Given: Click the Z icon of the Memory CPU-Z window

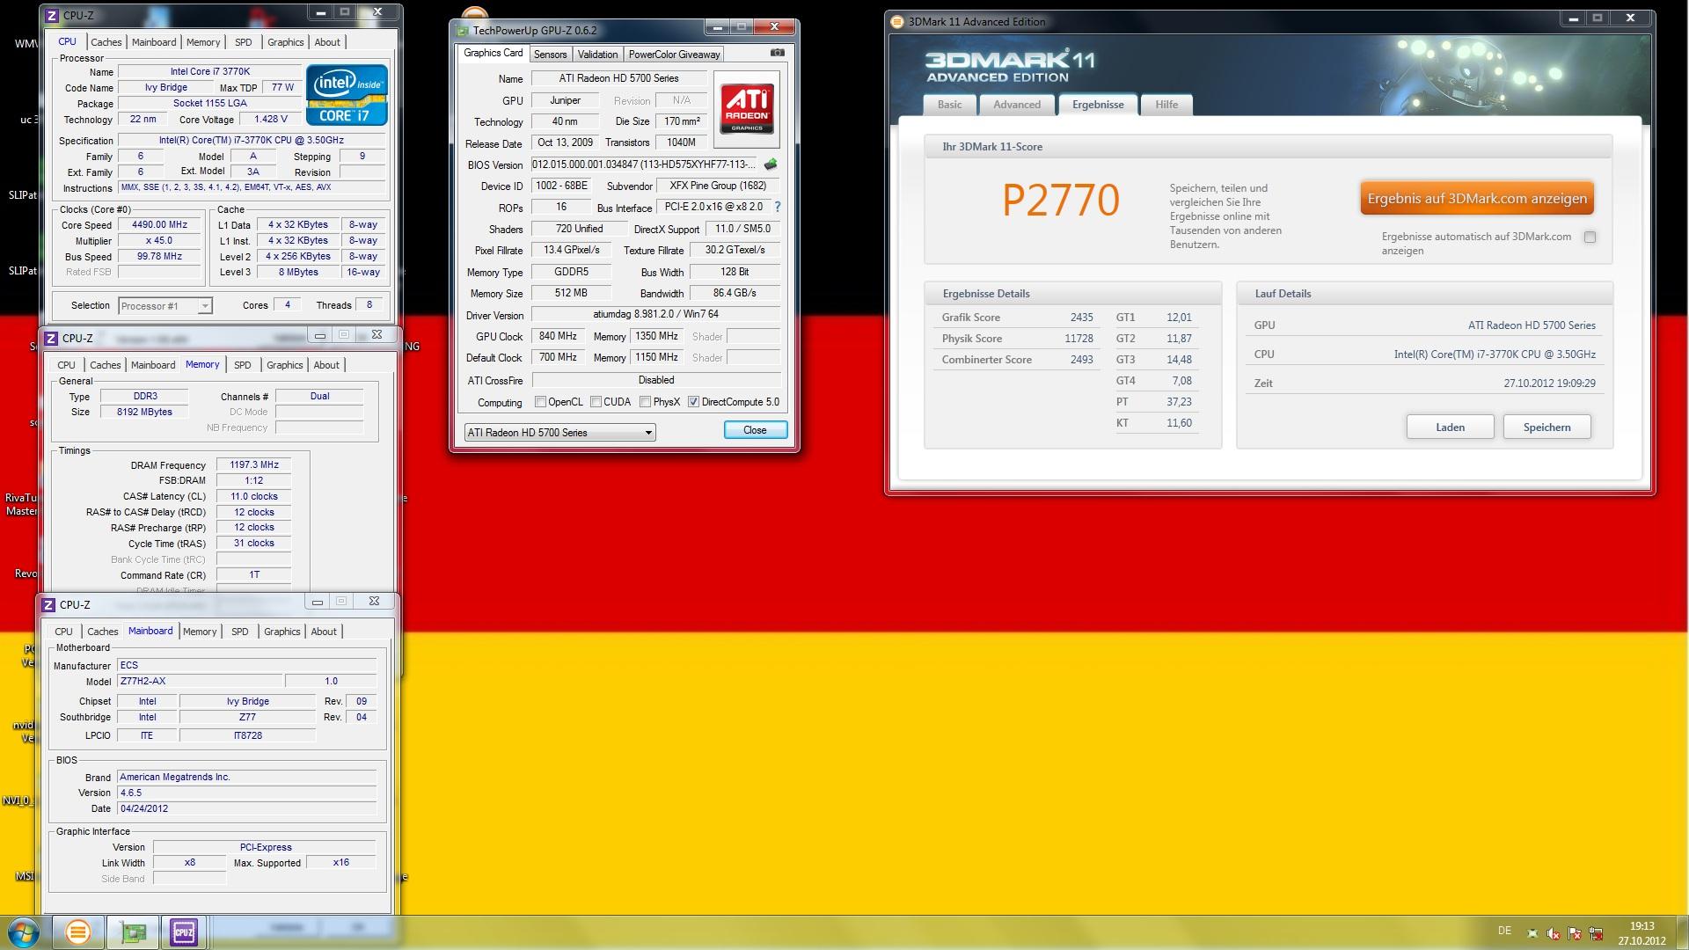Looking at the screenshot, I should [x=50, y=338].
